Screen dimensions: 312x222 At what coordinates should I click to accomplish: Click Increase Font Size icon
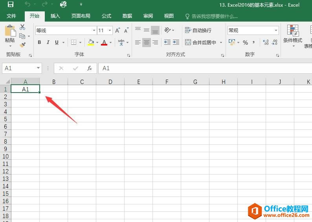click(117, 30)
